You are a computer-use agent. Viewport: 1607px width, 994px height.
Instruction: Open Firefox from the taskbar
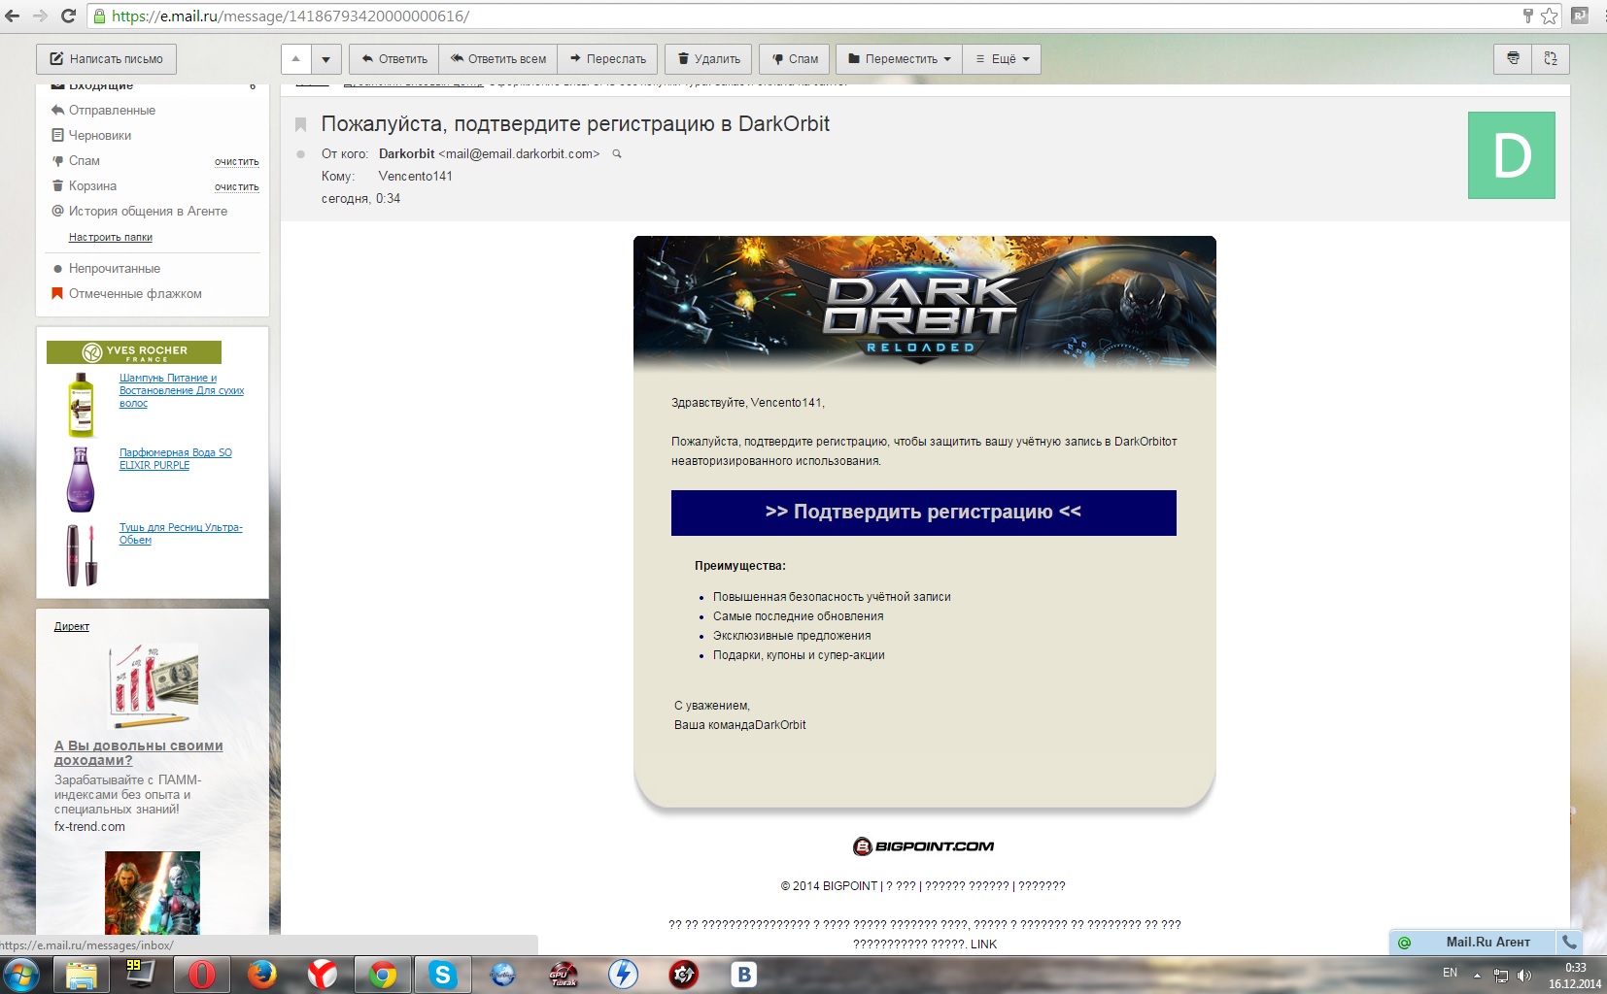[x=262, y=975]
